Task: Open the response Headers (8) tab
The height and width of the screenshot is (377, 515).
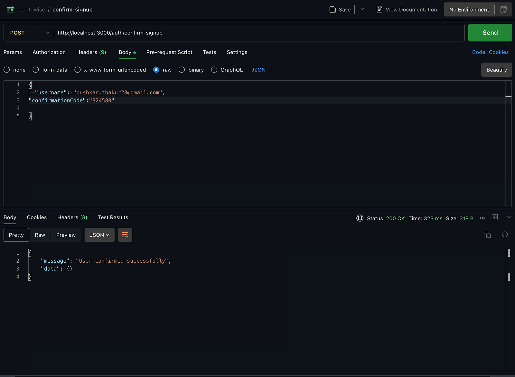Action: 72,217
